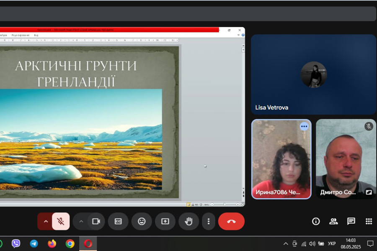Unmute the microphone in the call bar
Image resolution: width=377 pixels, height=251 pixels.
(x=61, y=221)
